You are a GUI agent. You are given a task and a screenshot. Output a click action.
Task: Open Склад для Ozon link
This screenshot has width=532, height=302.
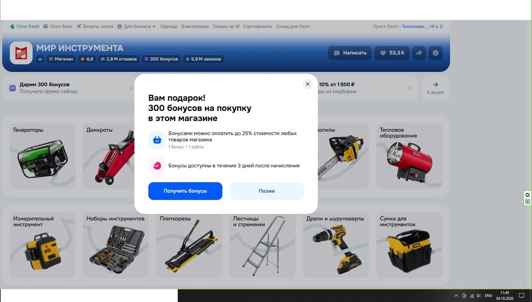coord(293,26)
